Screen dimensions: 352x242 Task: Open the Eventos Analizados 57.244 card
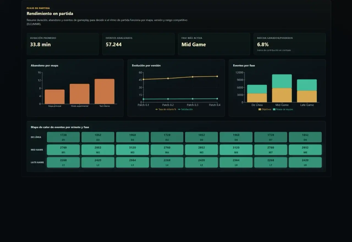click(x=138, y=44)
